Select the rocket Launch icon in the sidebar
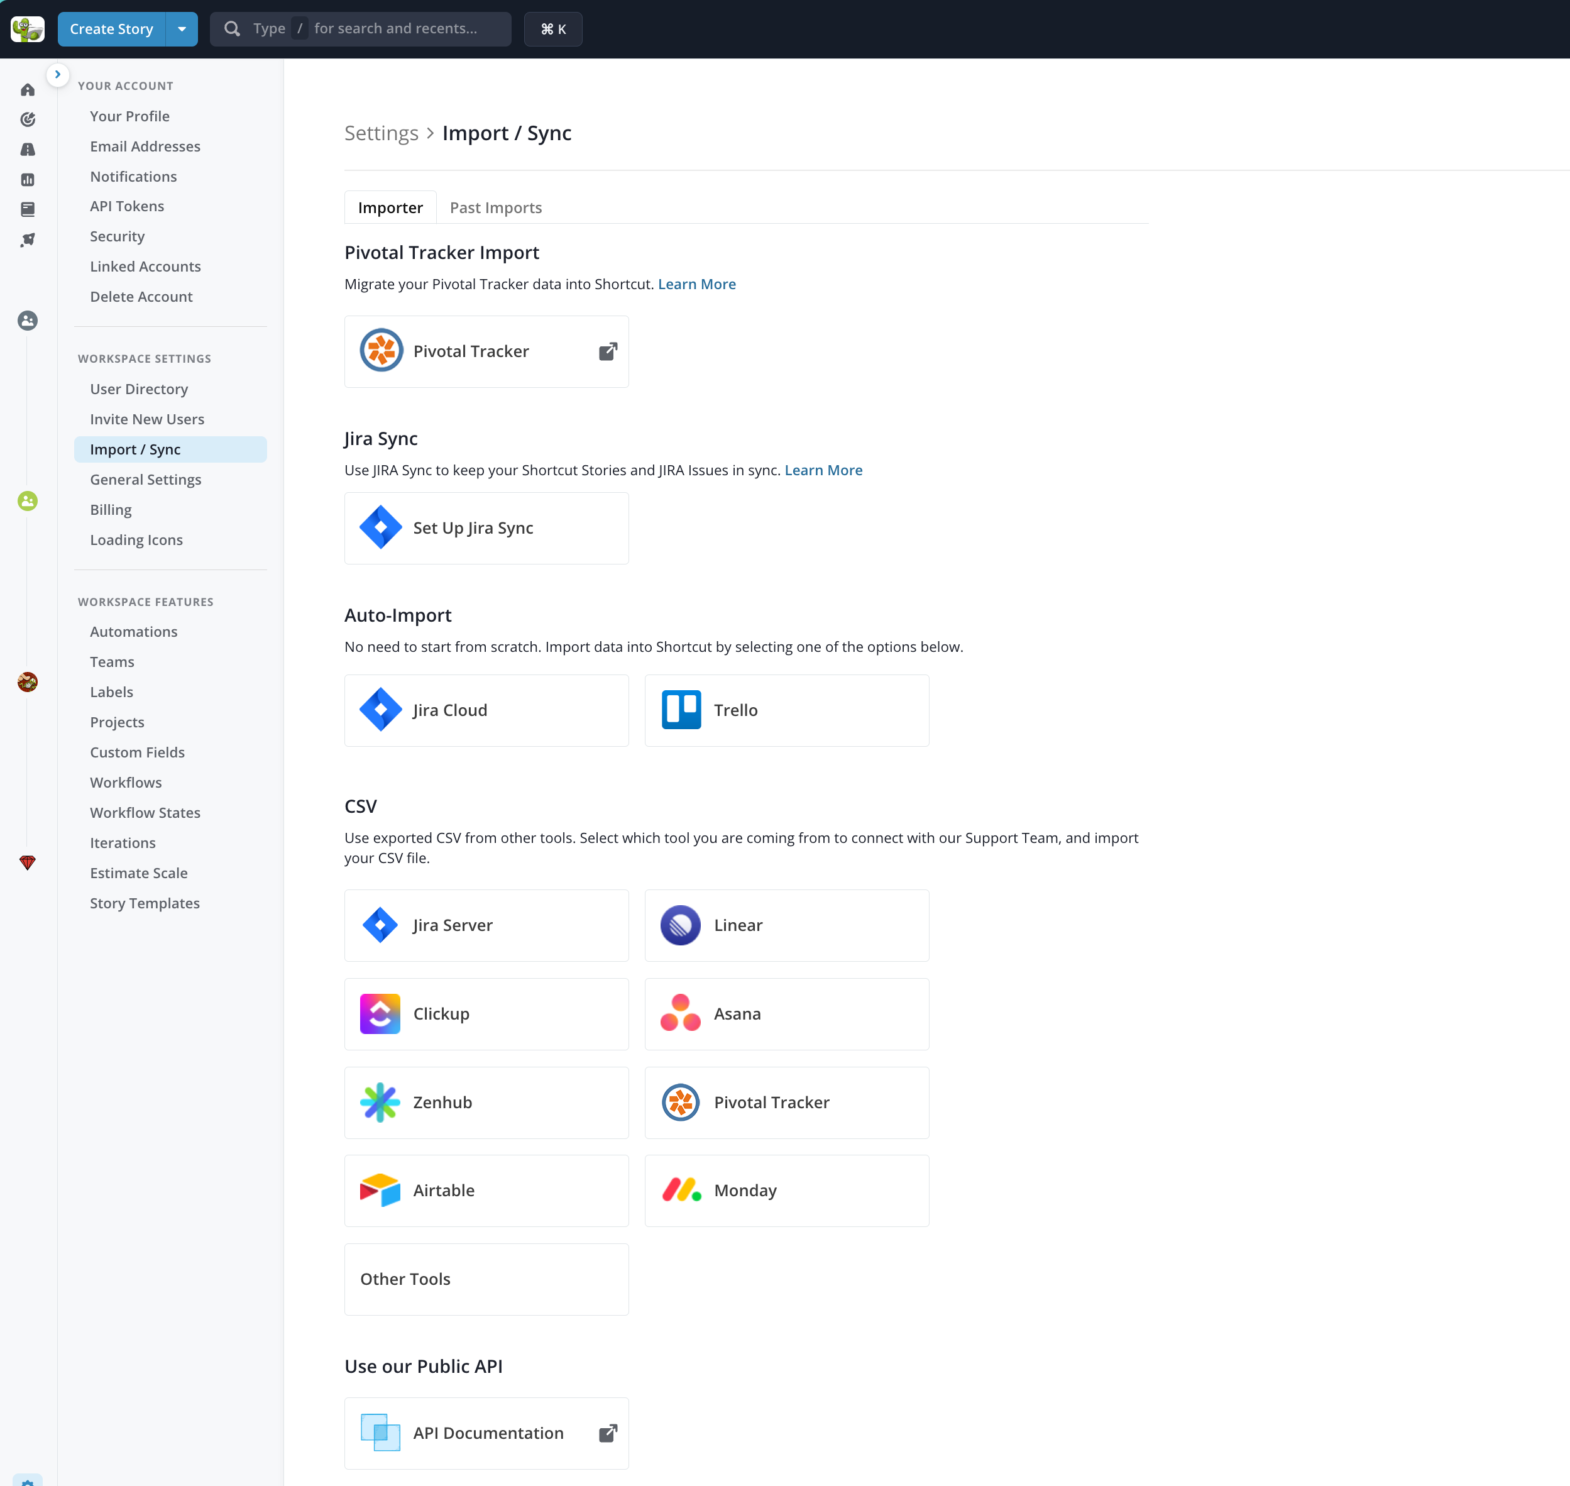 [28, 239]
